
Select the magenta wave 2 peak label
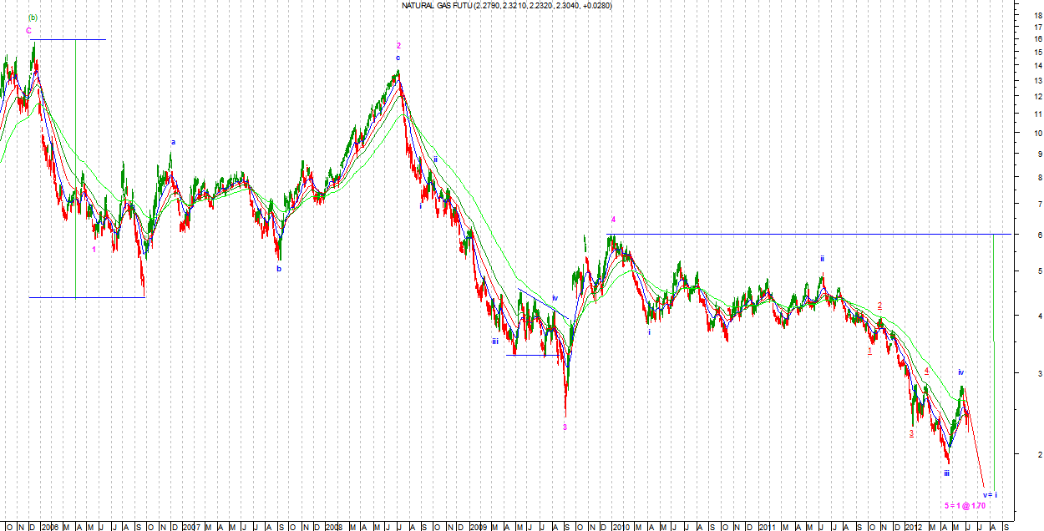coord(398,46)
